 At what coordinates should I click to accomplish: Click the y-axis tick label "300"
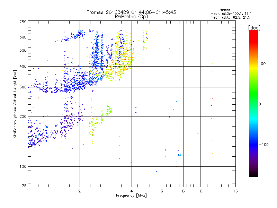coord(23,87)
